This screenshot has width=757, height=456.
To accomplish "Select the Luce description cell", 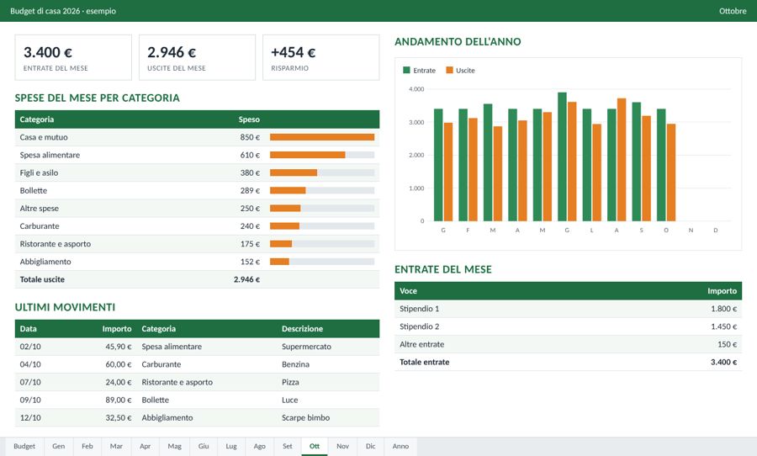I will tap(289, 400).
